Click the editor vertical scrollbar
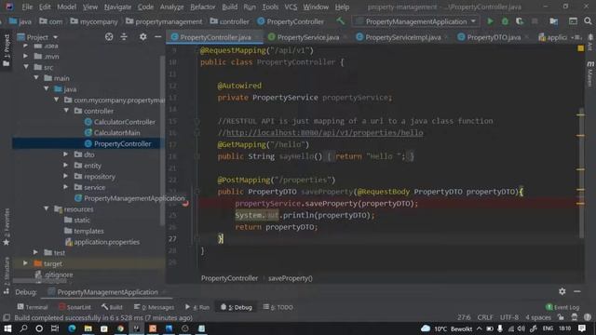 tap(581, 173)
